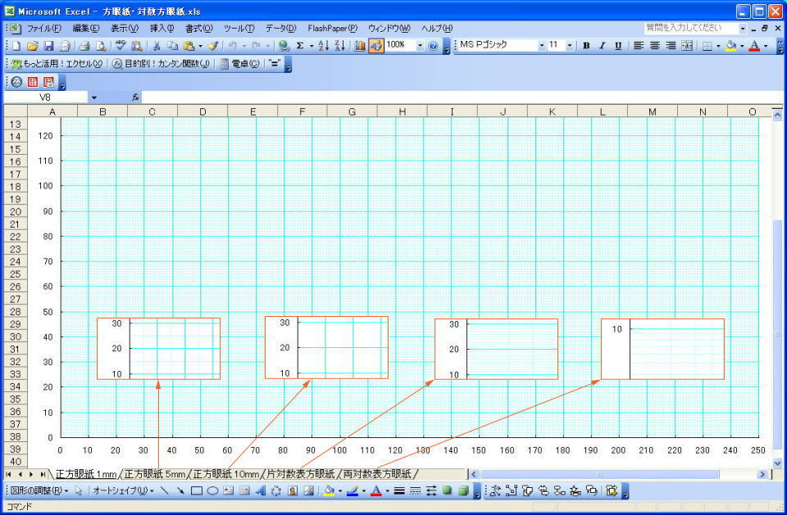Open the Chart Wizard
Viewport: 787px width, 515px height.
click(362, 46)
